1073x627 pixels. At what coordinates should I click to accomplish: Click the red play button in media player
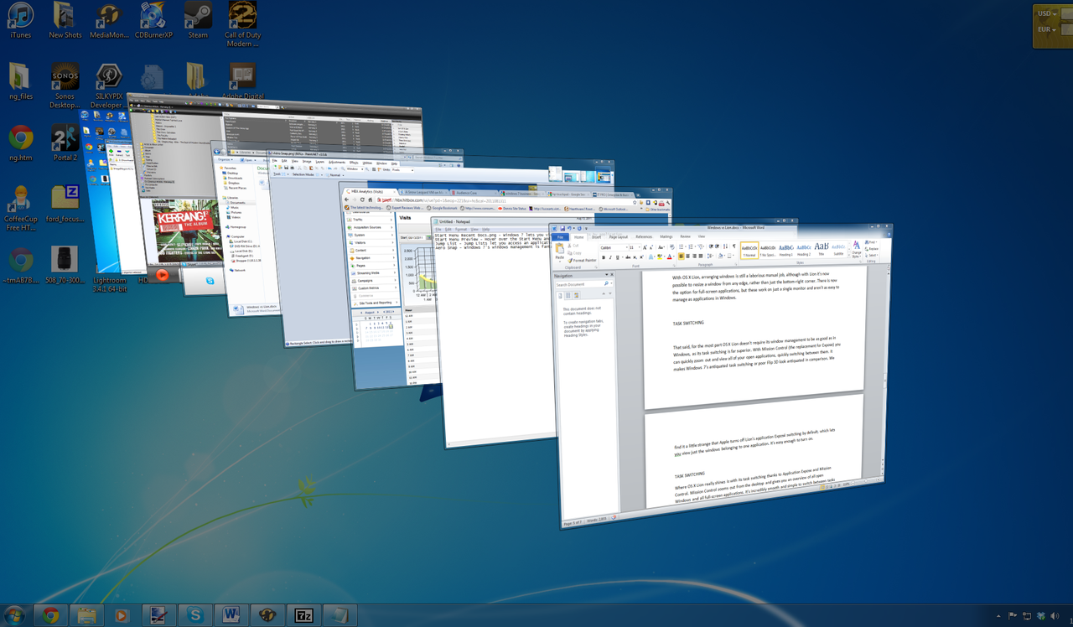[x=163, y=274]
